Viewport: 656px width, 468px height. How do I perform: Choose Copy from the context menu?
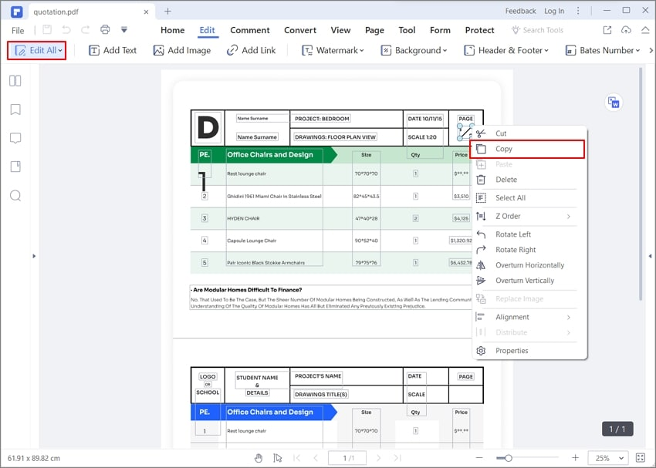504,149
